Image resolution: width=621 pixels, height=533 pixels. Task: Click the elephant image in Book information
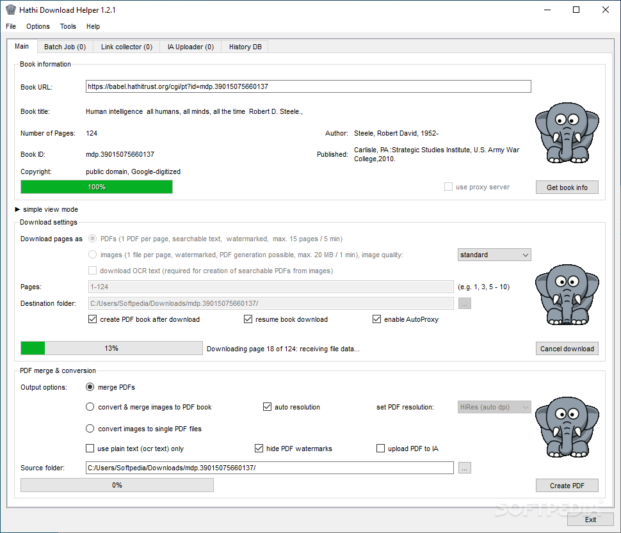tap(567, 133)
